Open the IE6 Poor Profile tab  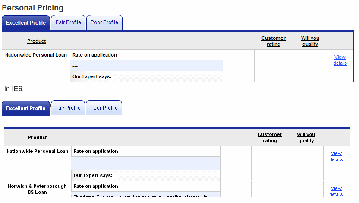(104, 108)
